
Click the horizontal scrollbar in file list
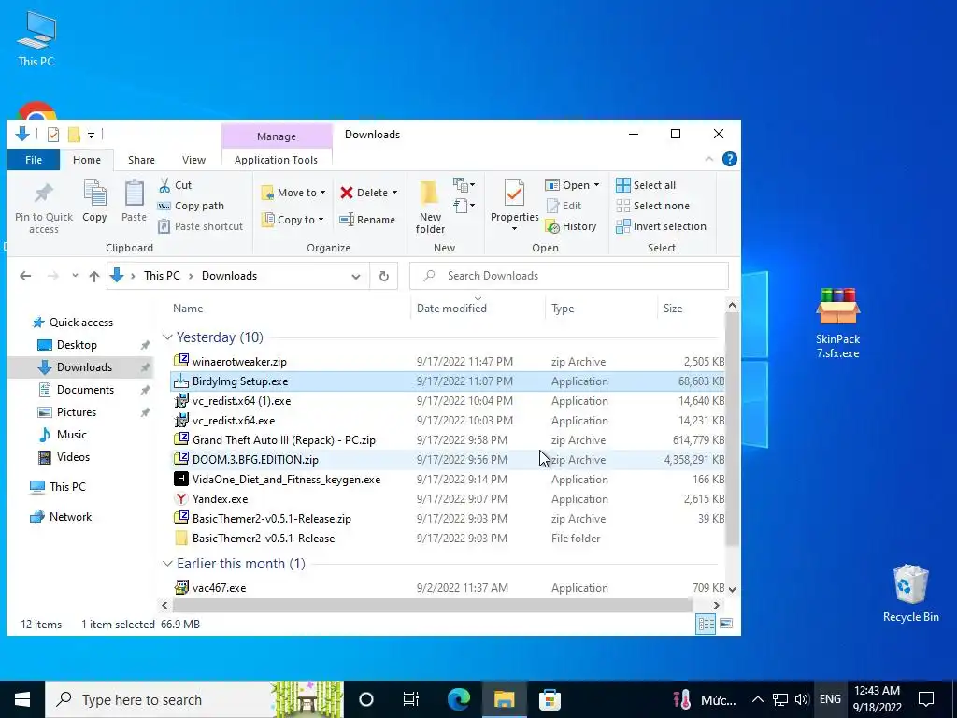tap(432, 605)
